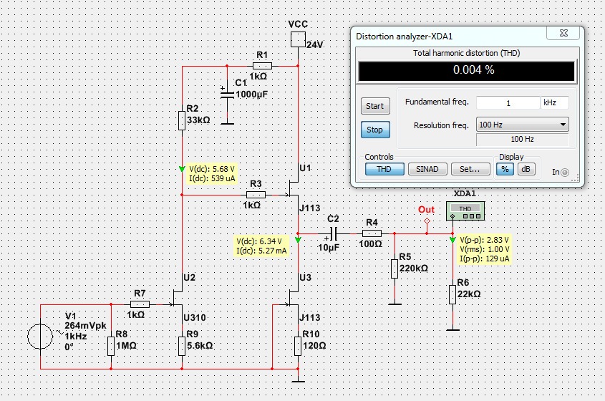Click Start in distortion analyzer
The height and width of the screenshot is (401, 605).
375,106
